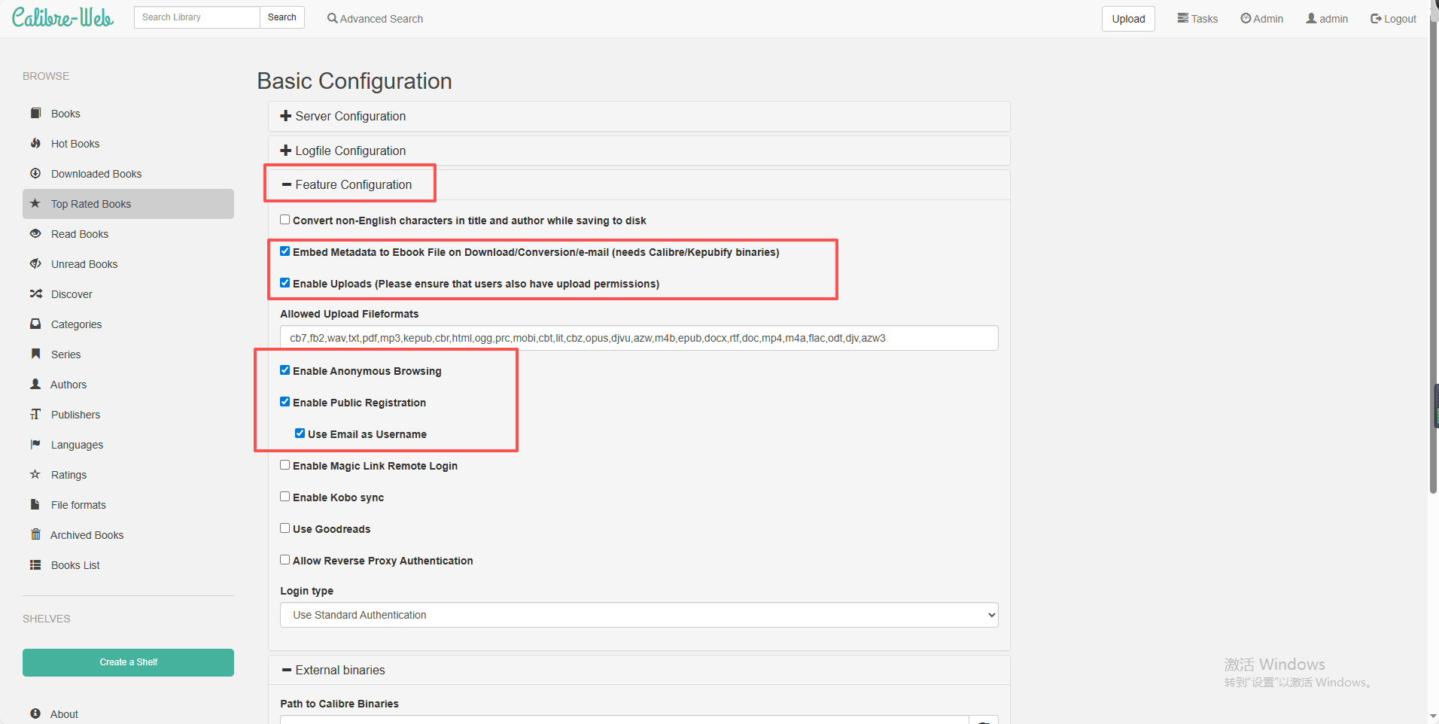Click the Downloaded Books download icon
The image size is (1439, 724).
click(x=35, y=173)
